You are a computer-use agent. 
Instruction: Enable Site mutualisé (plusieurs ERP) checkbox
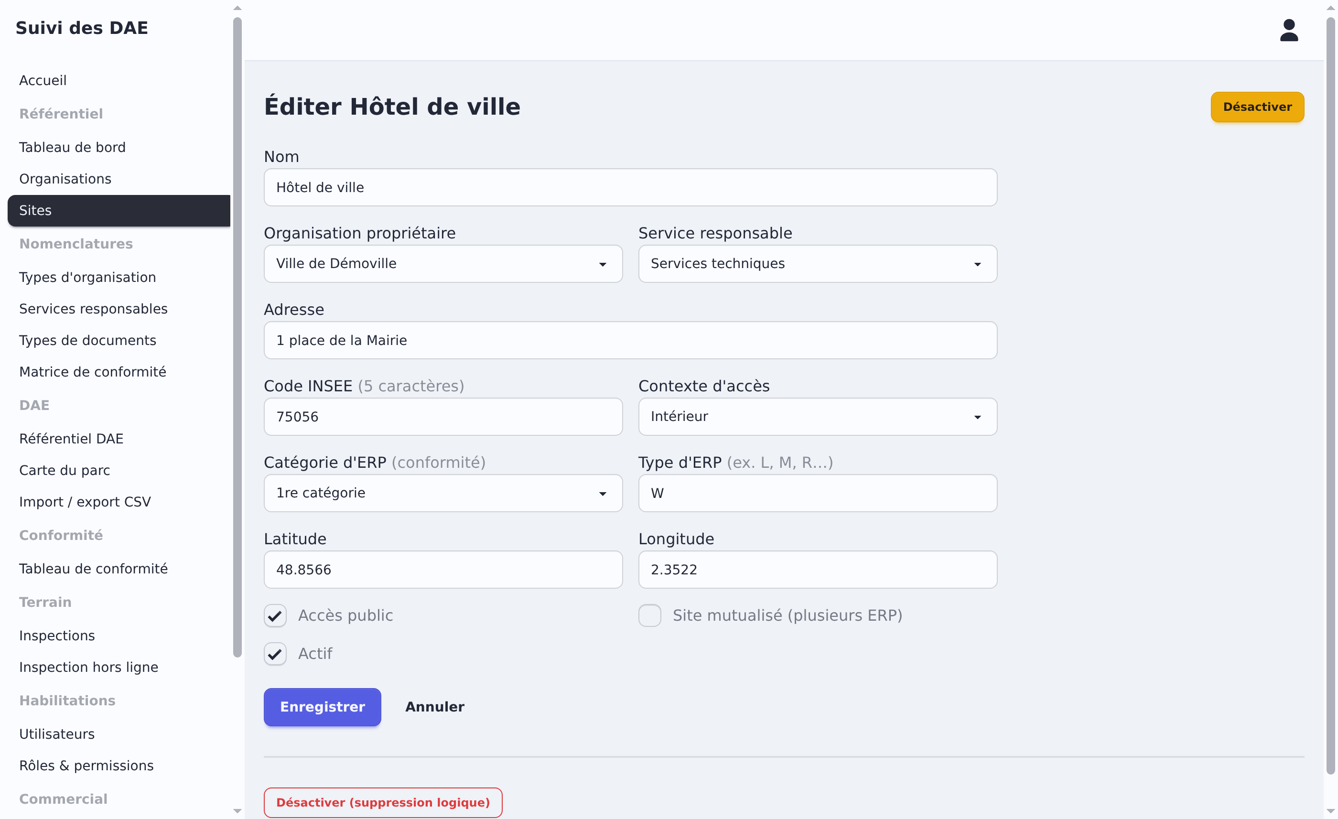(x=649, y=615)
